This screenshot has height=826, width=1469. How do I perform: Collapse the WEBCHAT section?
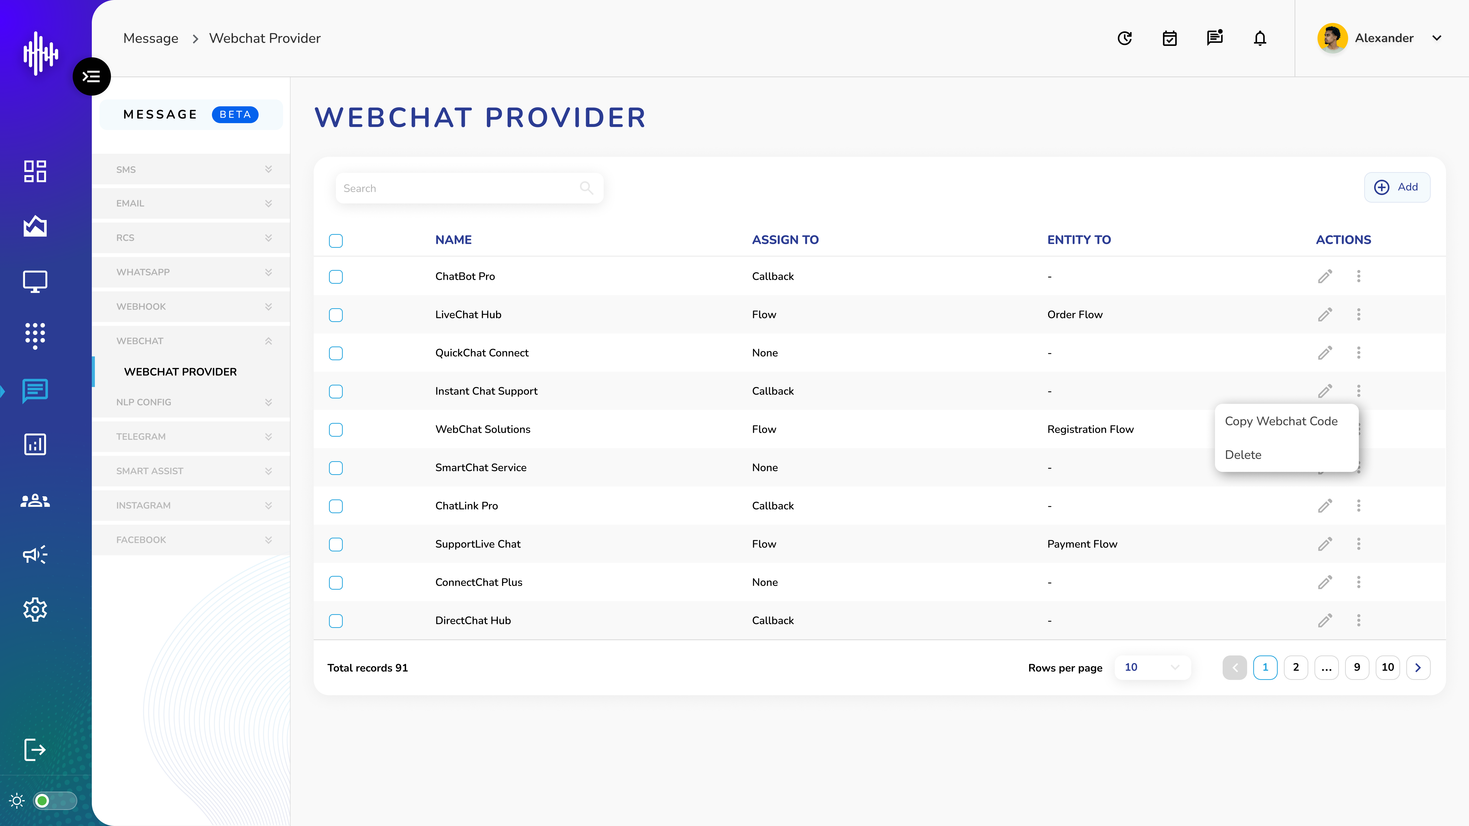(191, 341)
